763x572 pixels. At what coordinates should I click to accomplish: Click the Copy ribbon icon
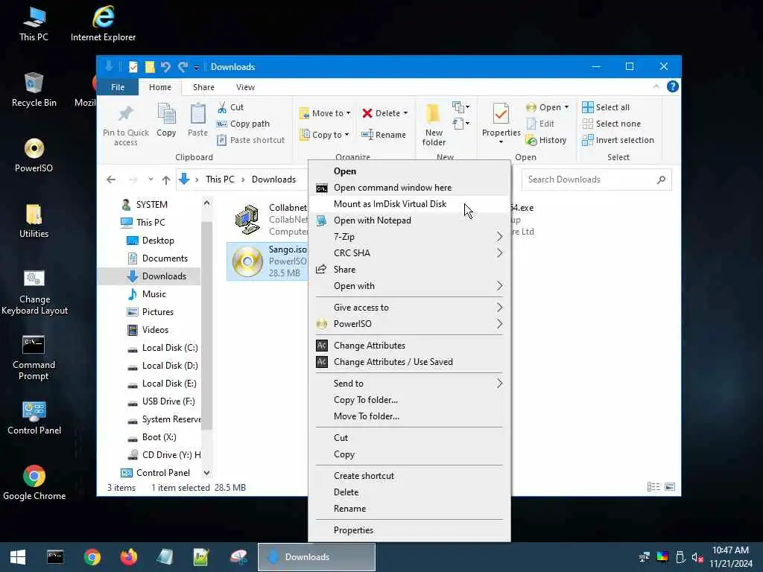(166, 120)
